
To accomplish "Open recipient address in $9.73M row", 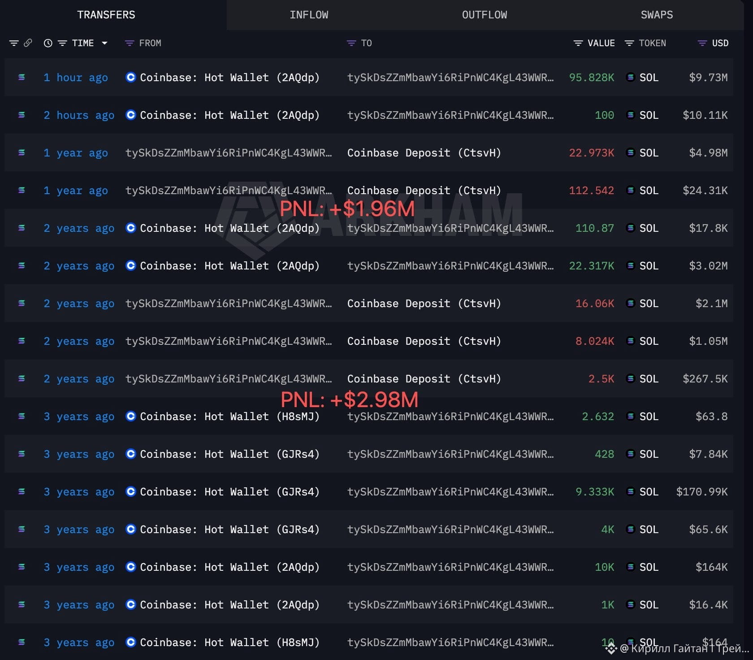I will pyautogui.click(x=450, y=78).
